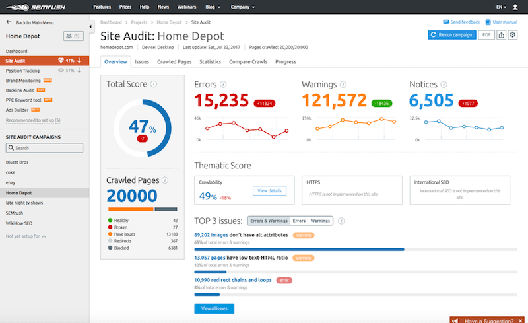Select the Errors only filter
This screenshot has width=528, height=323.
click(x=299, y=221)
